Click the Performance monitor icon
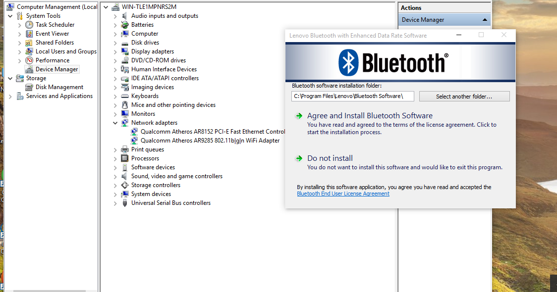The height and width of the screenshot is (292, 557). 29,60
